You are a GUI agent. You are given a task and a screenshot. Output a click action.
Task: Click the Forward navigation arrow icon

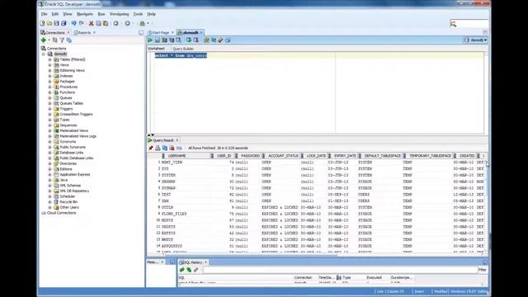tap(128, 23)
